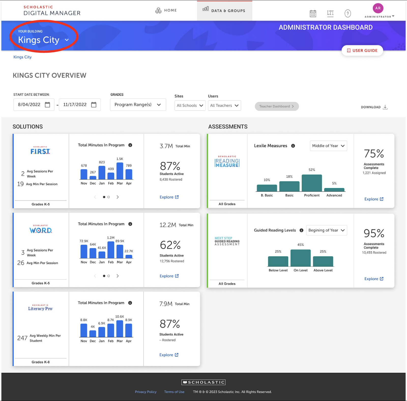The image size is (407, 401).
Task: Open the Terms of Use link
Action: 174,392
